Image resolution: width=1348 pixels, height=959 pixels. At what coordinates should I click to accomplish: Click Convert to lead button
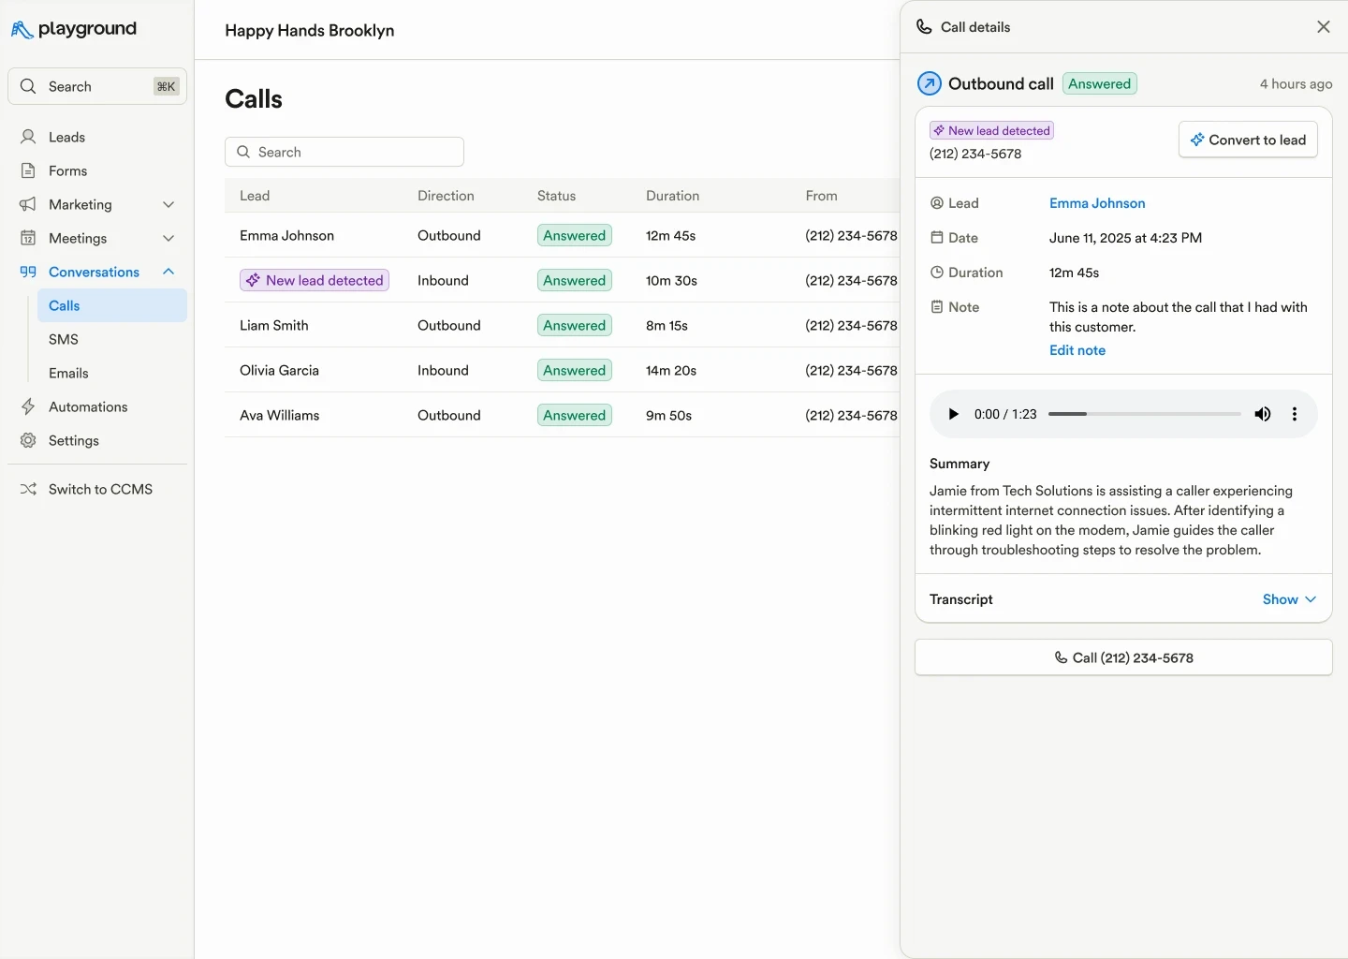pos(1248,140)
